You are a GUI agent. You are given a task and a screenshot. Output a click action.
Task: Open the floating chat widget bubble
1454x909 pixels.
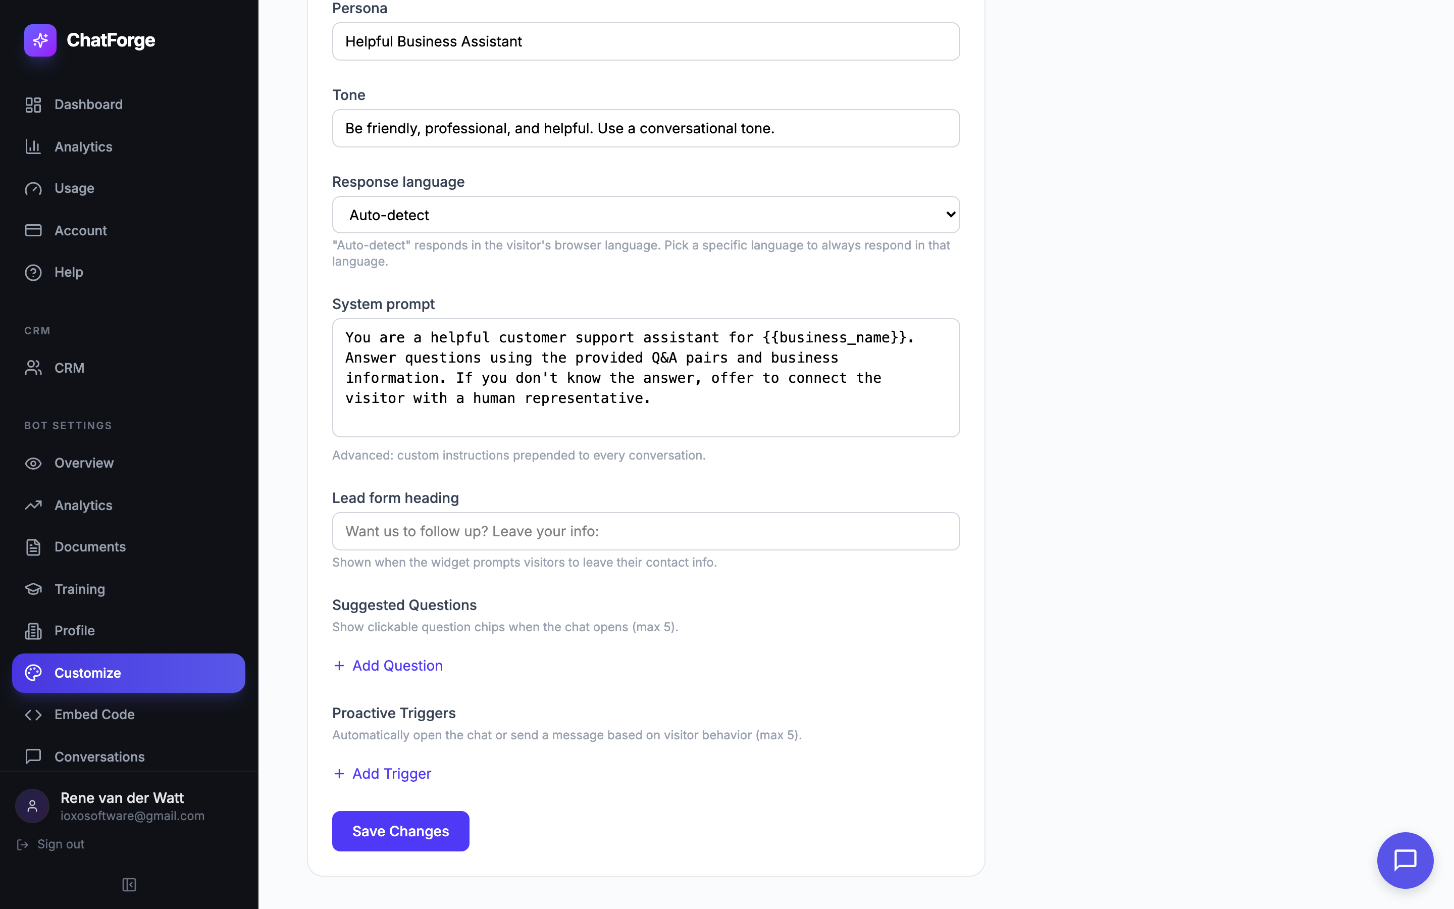[1405, 860]
